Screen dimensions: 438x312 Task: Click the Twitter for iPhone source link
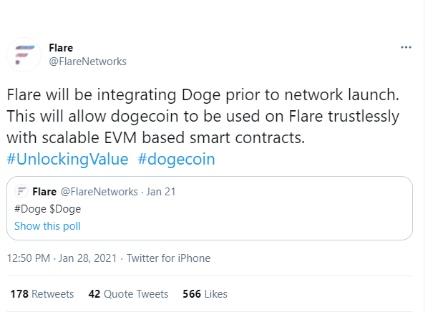point(168,258)
